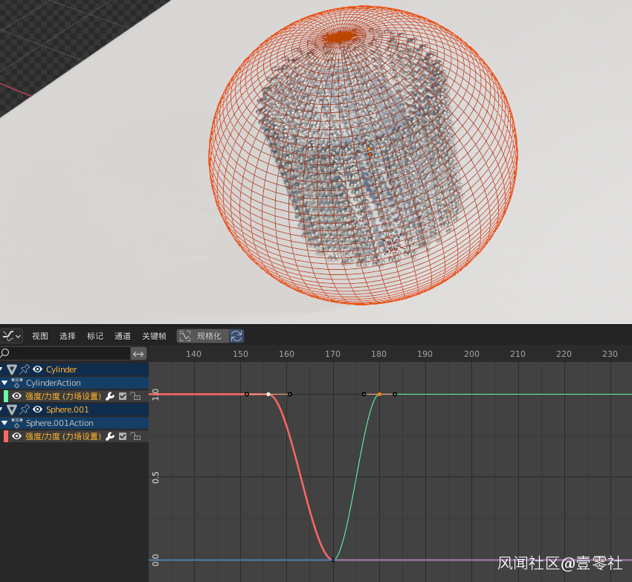Toggle auto normalization refresh icon
This screenshot has height=582, width=632.
[x=236, y=336]
